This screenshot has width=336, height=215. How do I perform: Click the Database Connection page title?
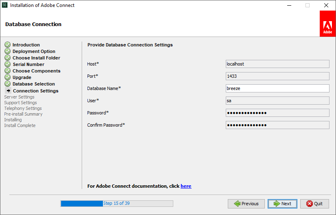click(33, 24)
